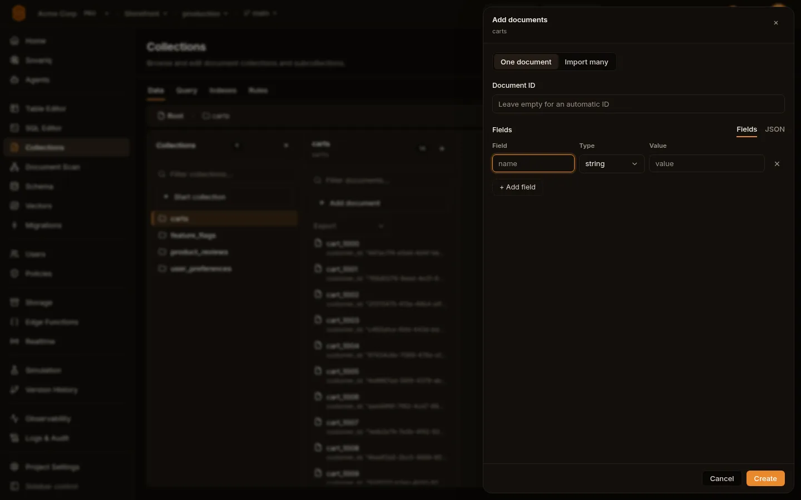Close the Add documents panel
The width and height of the screenshot is (801, 500).
(x=776, y=23)
